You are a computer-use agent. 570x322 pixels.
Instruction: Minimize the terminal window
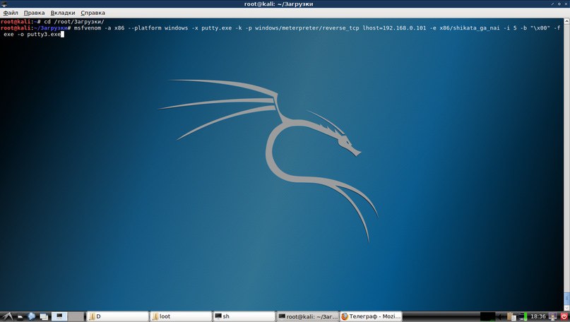[x=552, y=4]
